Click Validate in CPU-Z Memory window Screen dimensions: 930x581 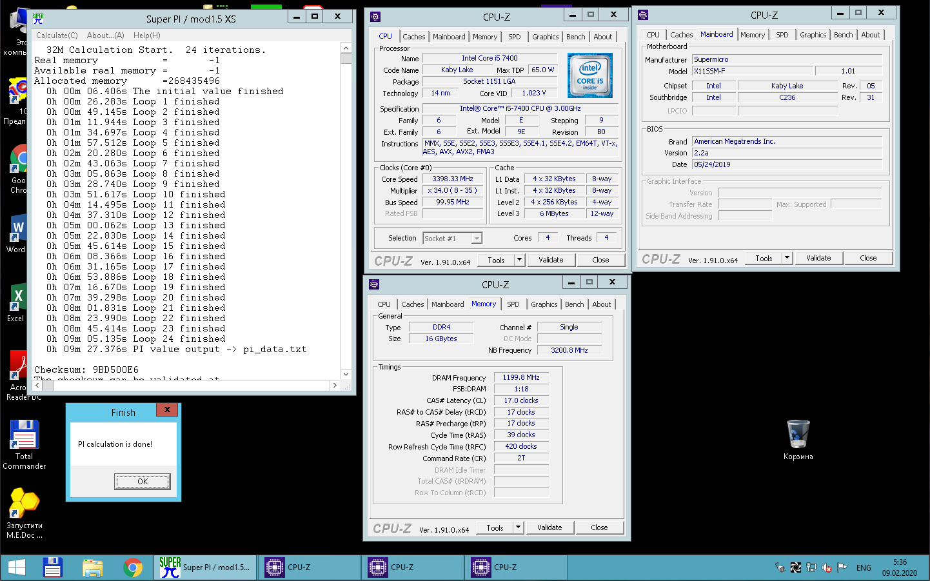[549, 527]
